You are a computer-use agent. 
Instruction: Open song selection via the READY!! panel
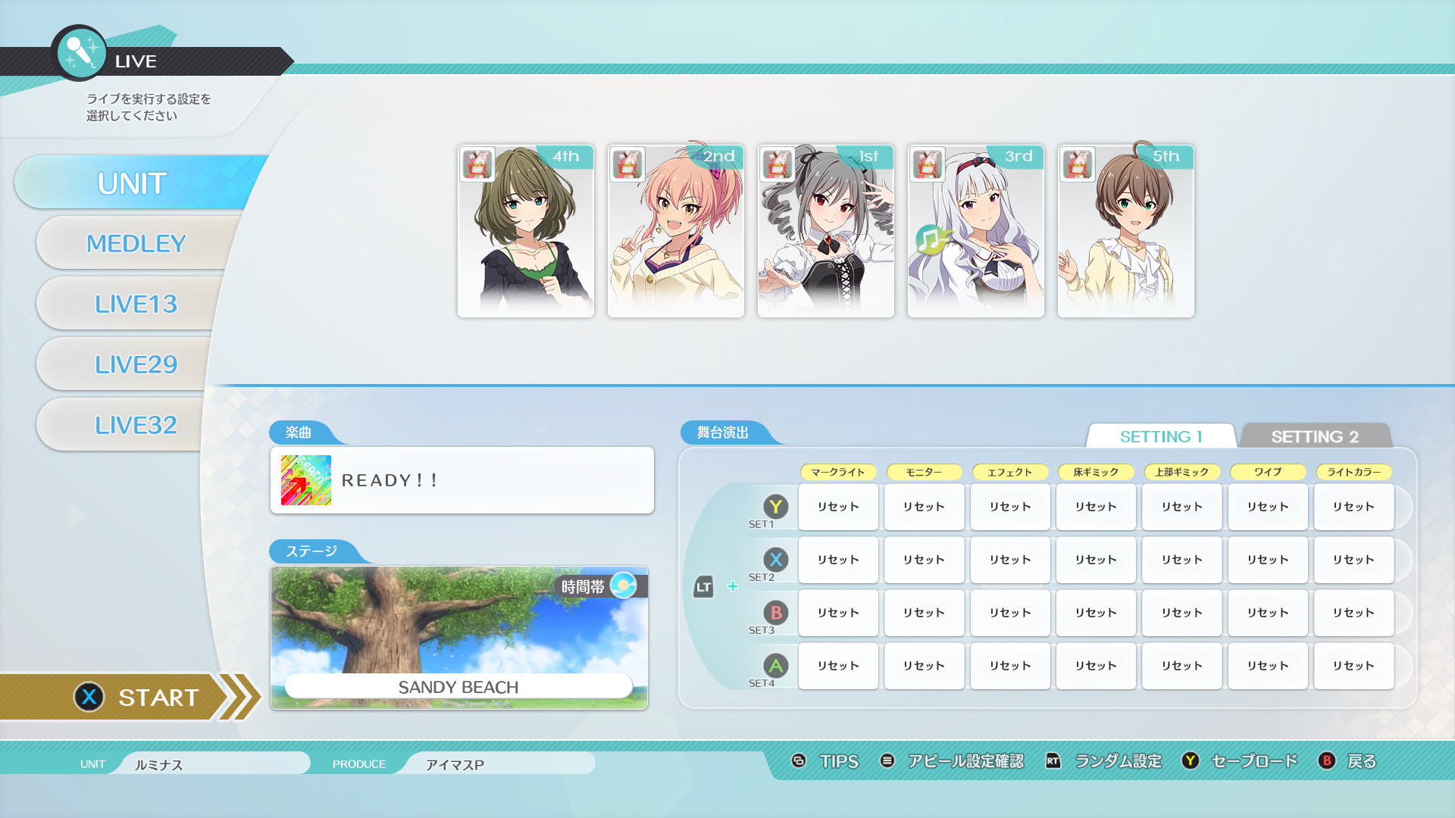pos(462,479)
